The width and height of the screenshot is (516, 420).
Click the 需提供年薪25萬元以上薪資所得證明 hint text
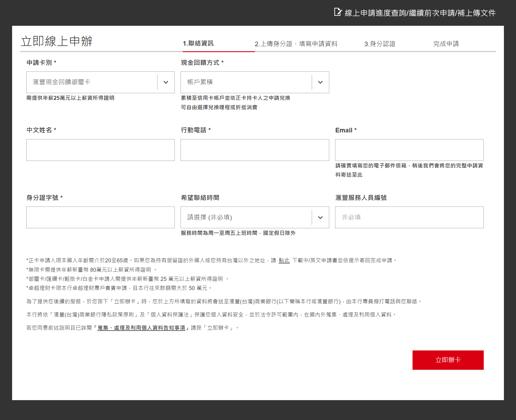click(70, 98)
